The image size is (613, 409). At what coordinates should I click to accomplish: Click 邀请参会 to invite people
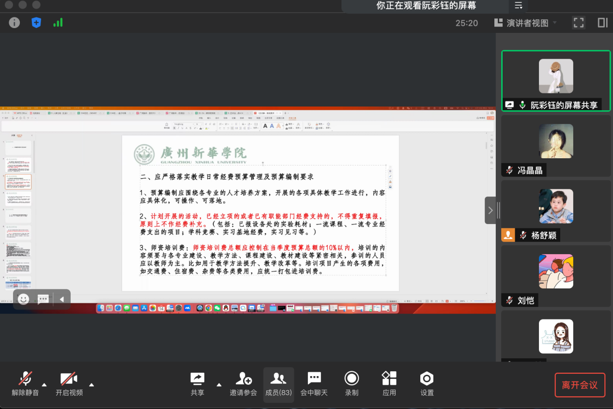click(243, 384)
